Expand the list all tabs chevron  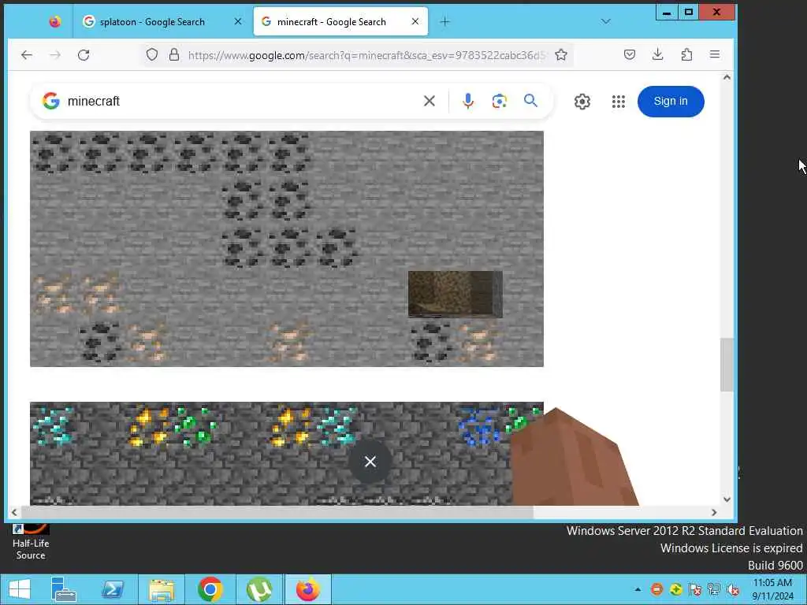(606, 21)
